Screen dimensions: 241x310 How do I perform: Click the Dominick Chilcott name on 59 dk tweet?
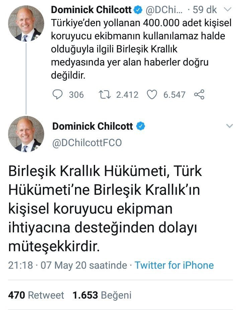[91, 10]
